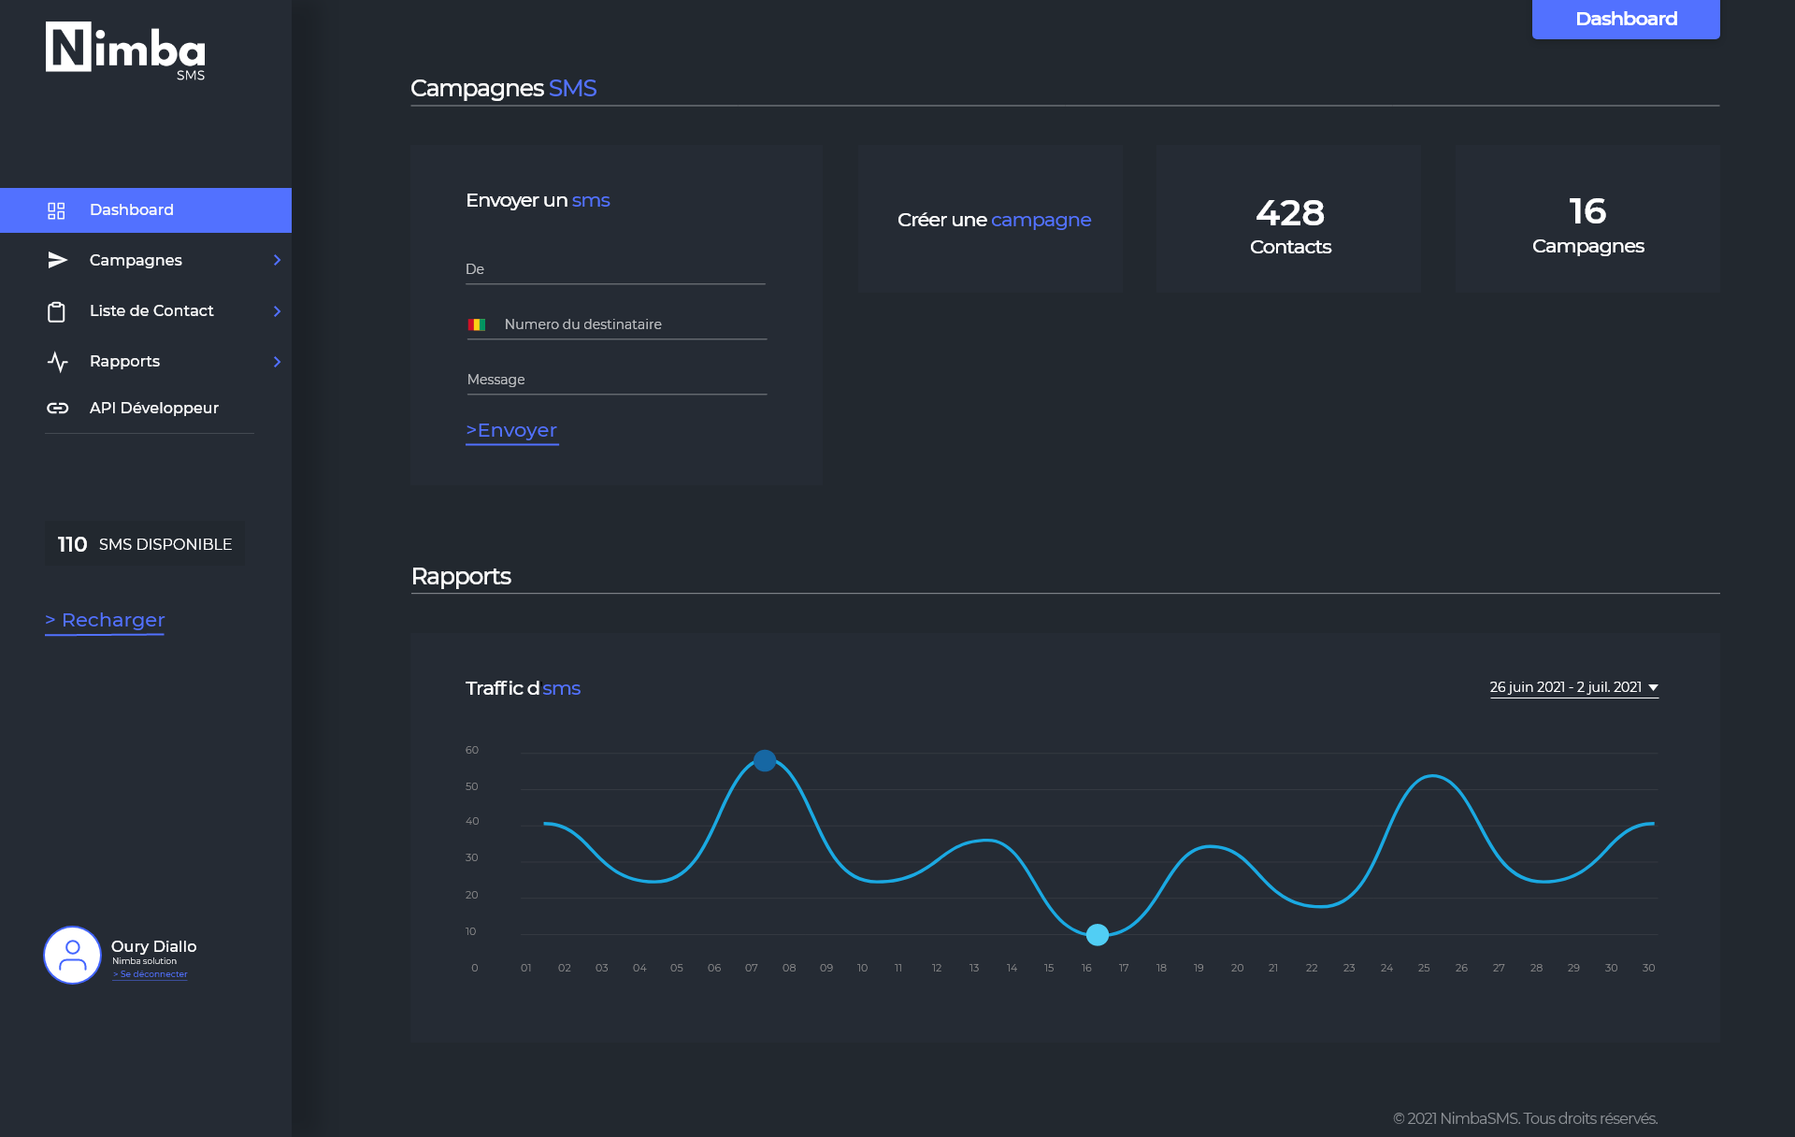
Task: Click the Nimba SMS logo
Action: pos(125,50)
